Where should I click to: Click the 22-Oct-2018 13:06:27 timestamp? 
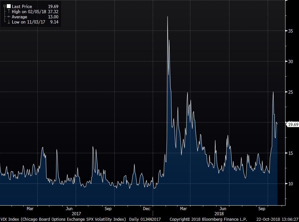(x=277, y=219)
